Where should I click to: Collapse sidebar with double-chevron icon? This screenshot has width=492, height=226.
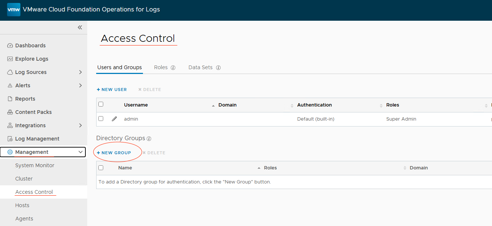(x=80, y=27)
